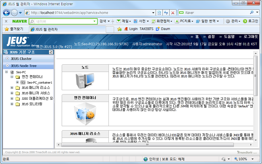Open the 사전 dictionary toolbar item

click(141, 21)
